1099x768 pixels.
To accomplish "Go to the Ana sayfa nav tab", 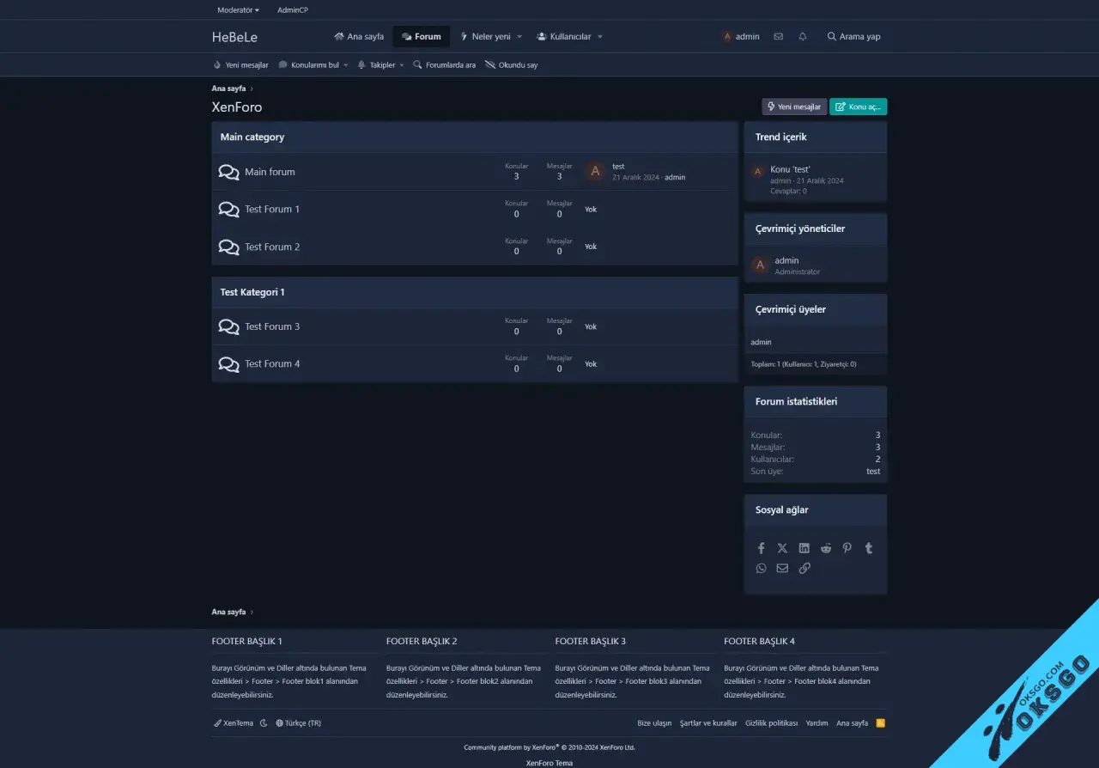I will click(x=359, y=37).
